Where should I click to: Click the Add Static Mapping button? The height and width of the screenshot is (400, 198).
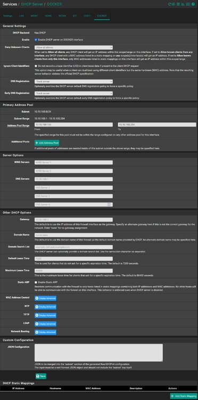[x=184, y=396]
